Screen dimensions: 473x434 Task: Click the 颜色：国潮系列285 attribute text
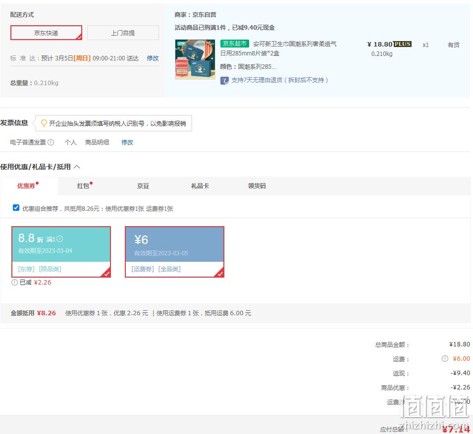tap(248, 67)
